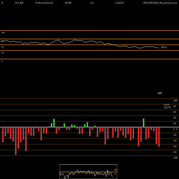Click the 0 label on RSI axis
Viewport: 179px width, 179px height.
point(2,61)
